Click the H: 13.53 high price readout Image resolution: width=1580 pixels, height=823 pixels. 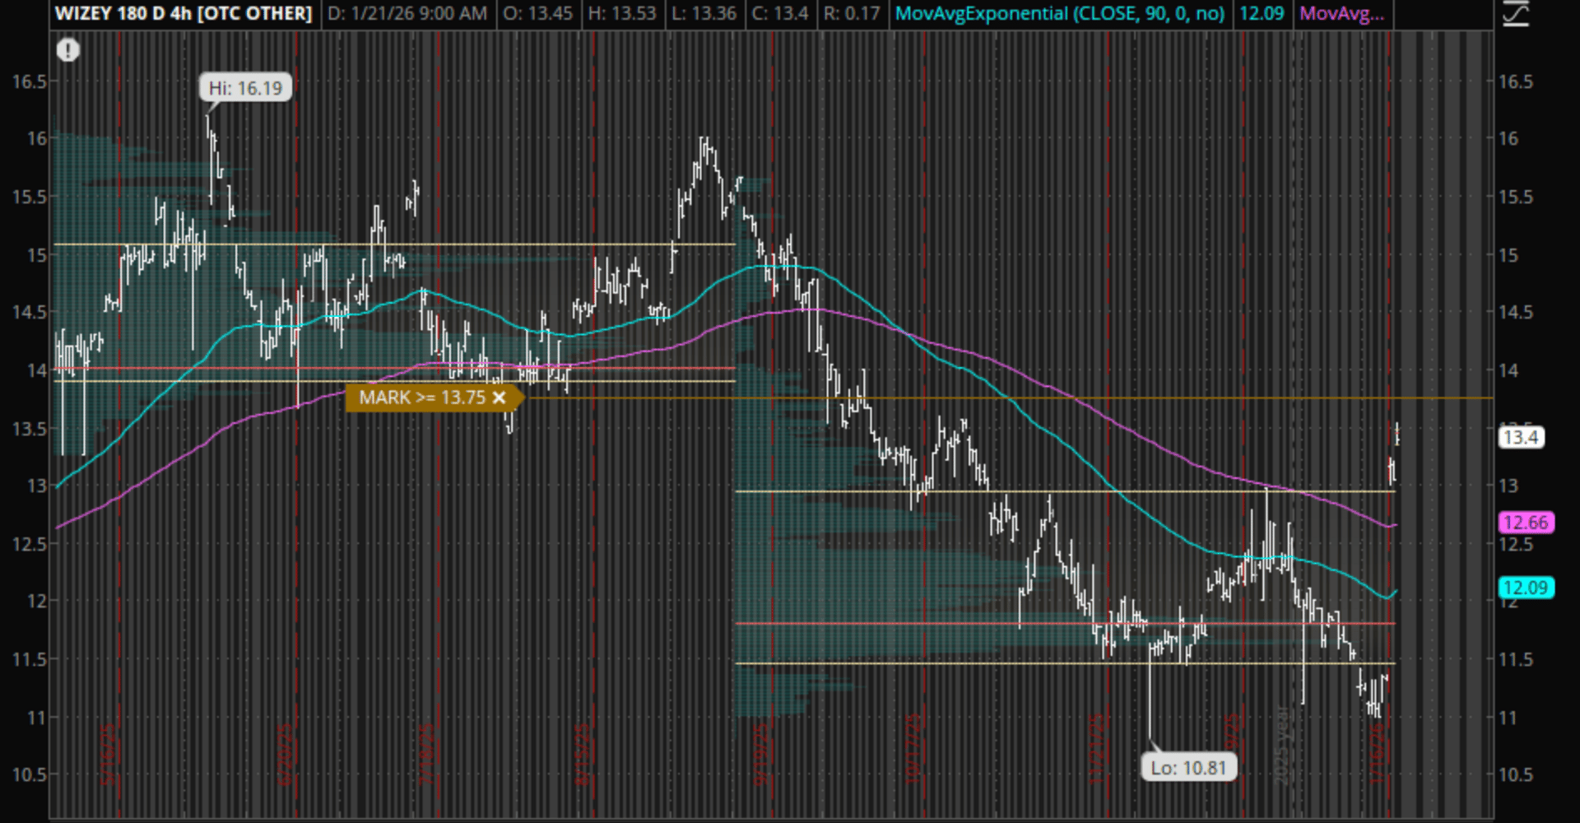click(x=622, y=14)
